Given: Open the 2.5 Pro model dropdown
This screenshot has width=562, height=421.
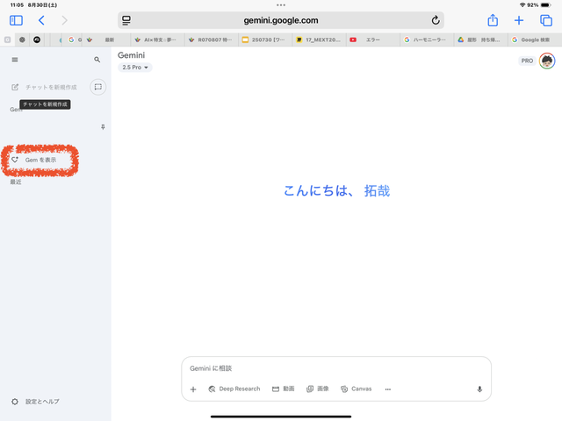Looking at the screenshot, I should 134,68.
